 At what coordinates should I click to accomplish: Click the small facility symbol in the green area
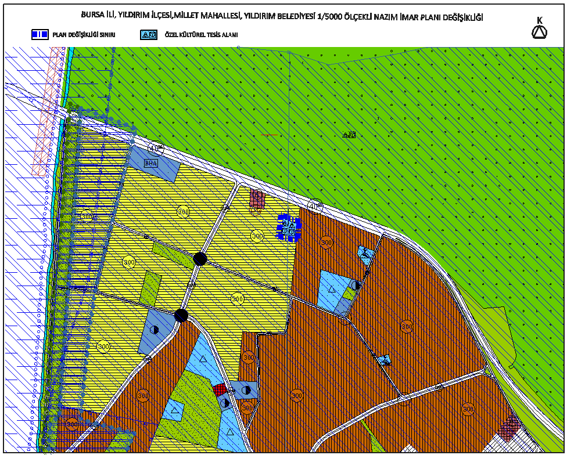pyautogui.click(x=349, y=135)
